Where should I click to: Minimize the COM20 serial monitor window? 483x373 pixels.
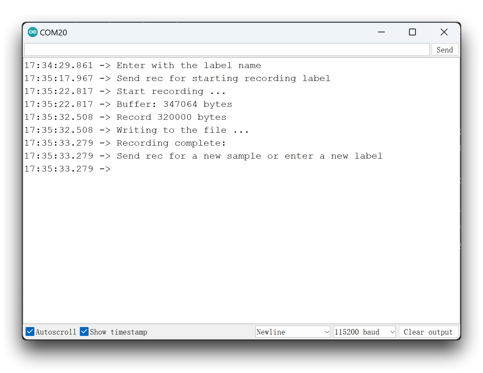coord(381,32)
